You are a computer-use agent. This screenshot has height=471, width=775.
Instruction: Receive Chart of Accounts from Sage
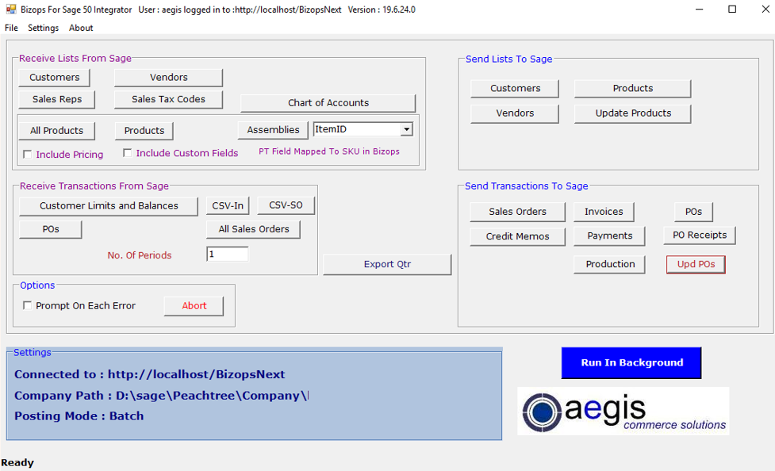tap(328, 103)
